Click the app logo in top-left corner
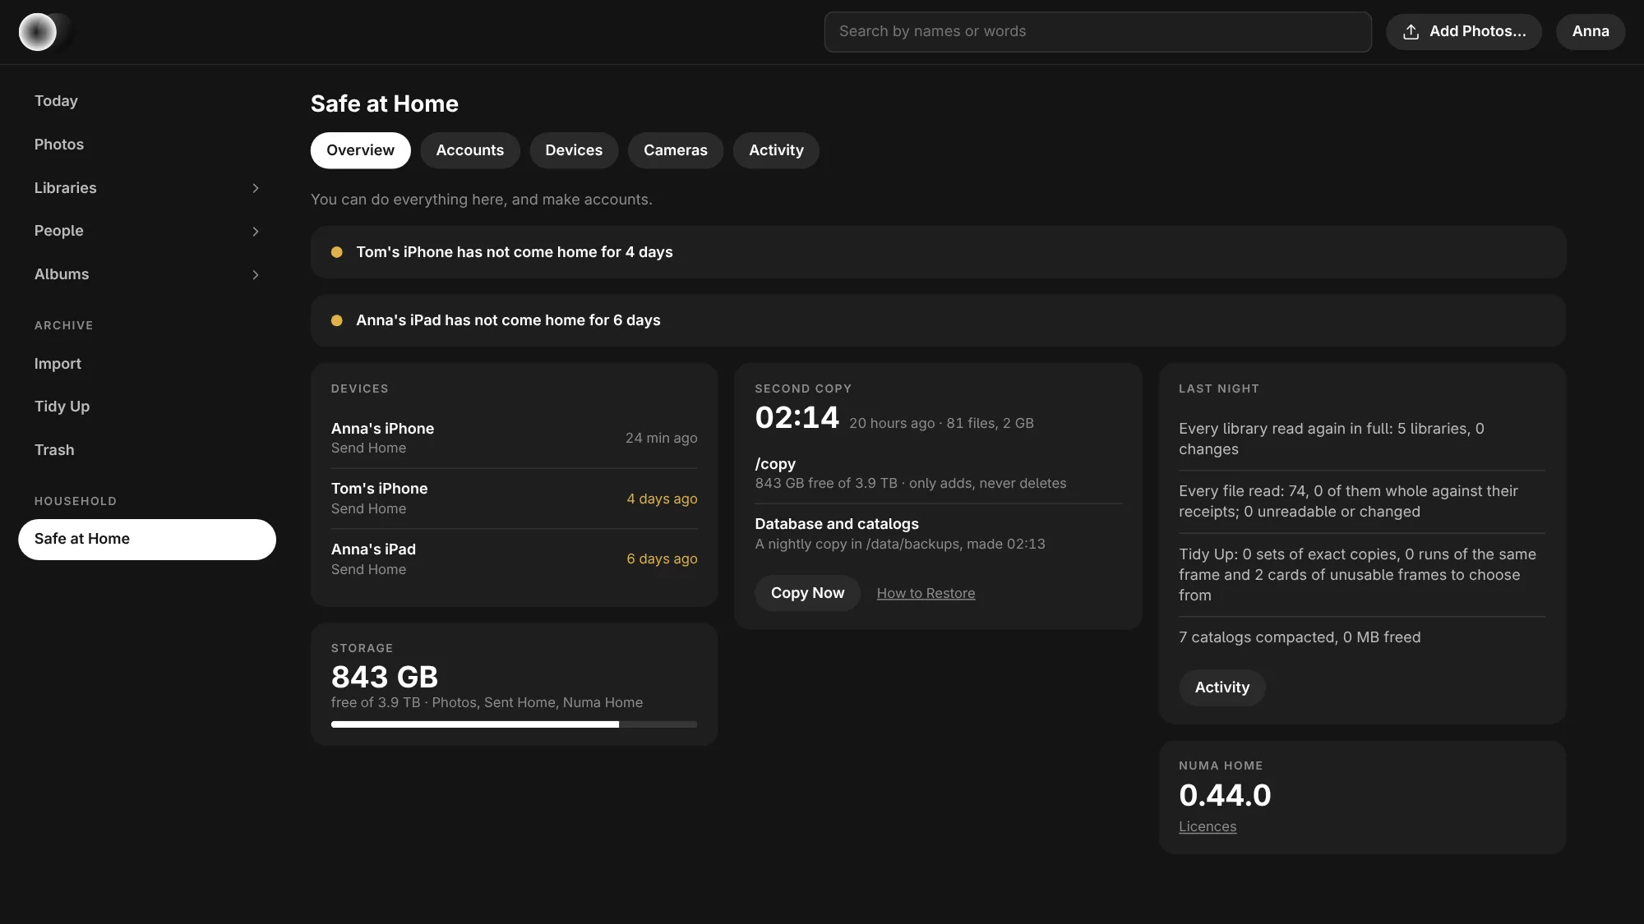 (38, 32)
